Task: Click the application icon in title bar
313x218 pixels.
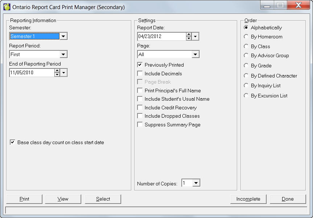Action: point(7,7)
